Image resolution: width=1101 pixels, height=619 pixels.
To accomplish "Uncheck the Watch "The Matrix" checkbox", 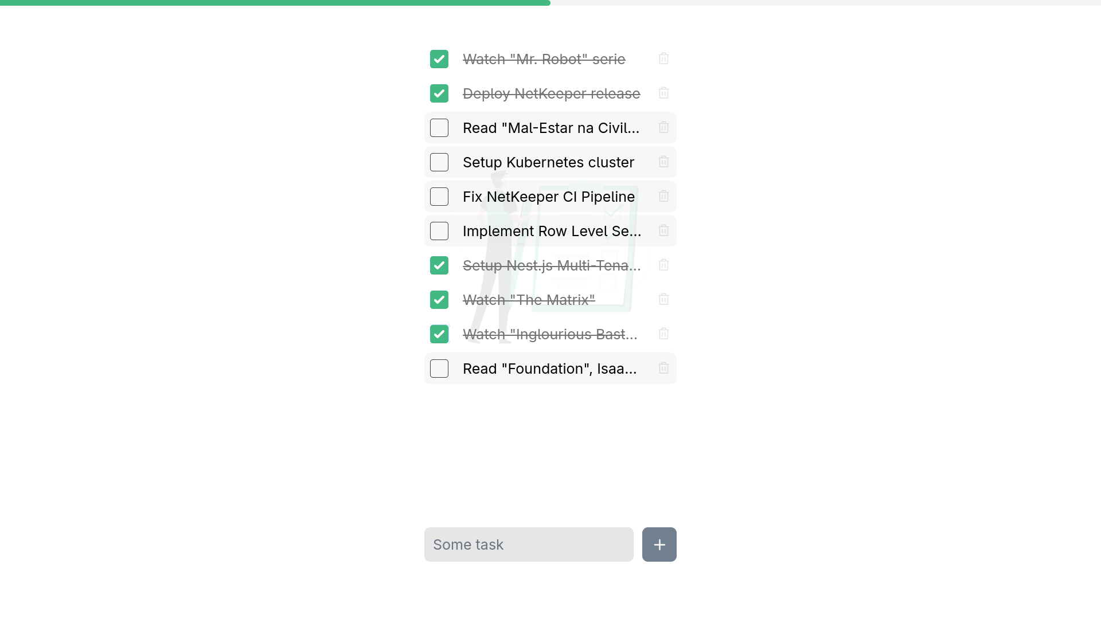I will click(x=439, y=300).
